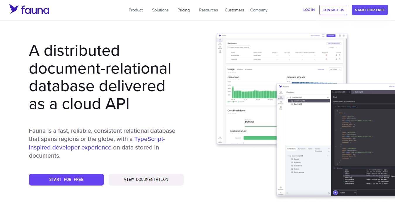
Task: Click the Backups icon in front sidebar
Action: (281, 102)
